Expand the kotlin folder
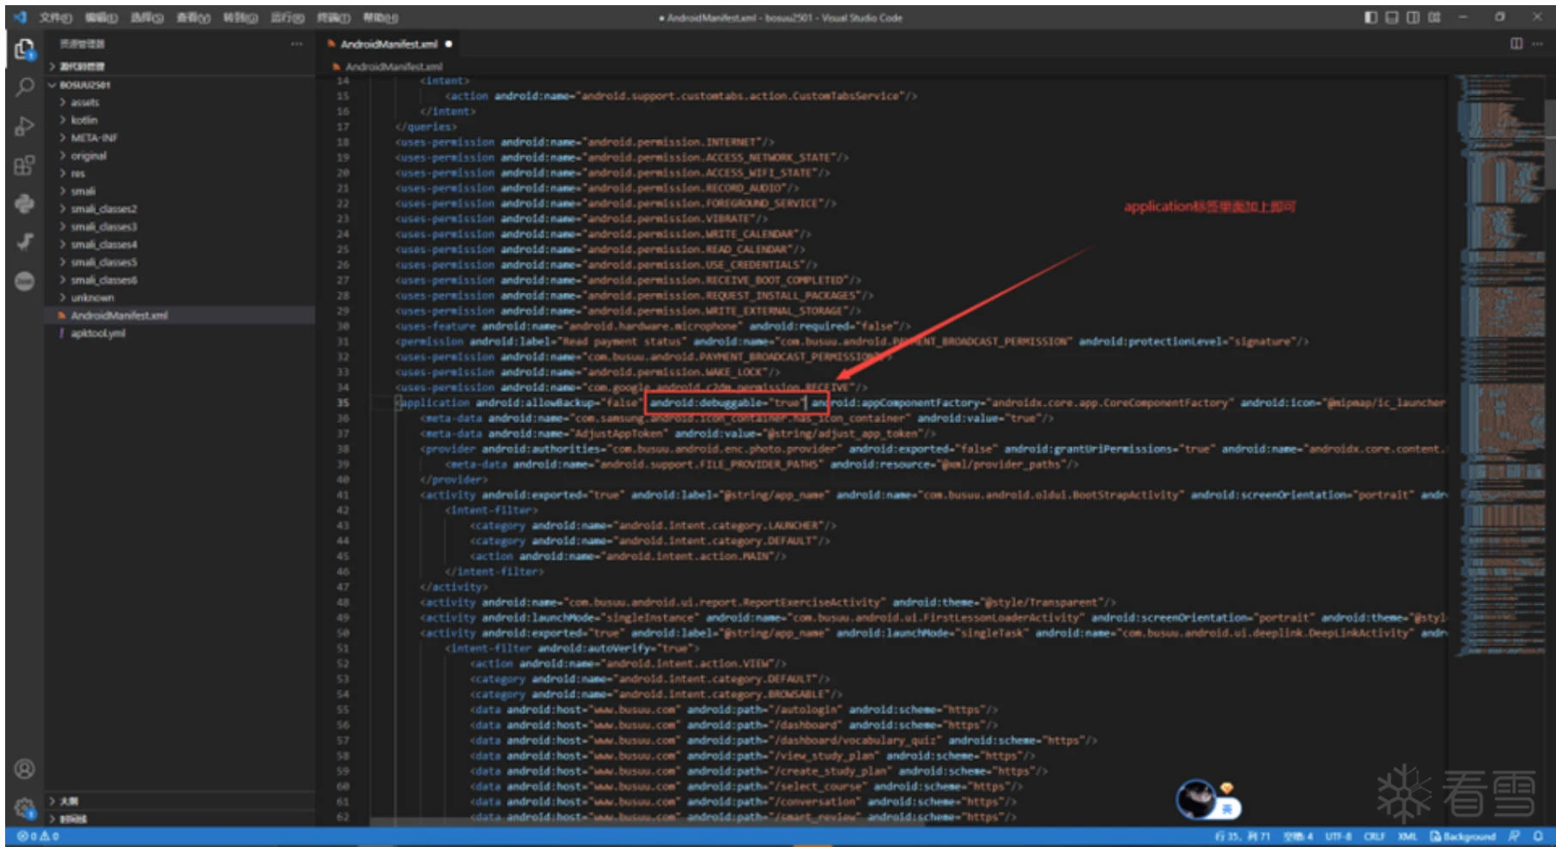 [x=180, y=120]
